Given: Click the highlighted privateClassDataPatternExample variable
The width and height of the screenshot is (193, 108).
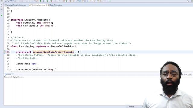Looking at the screenshot, I should click(x=53, y=52).
